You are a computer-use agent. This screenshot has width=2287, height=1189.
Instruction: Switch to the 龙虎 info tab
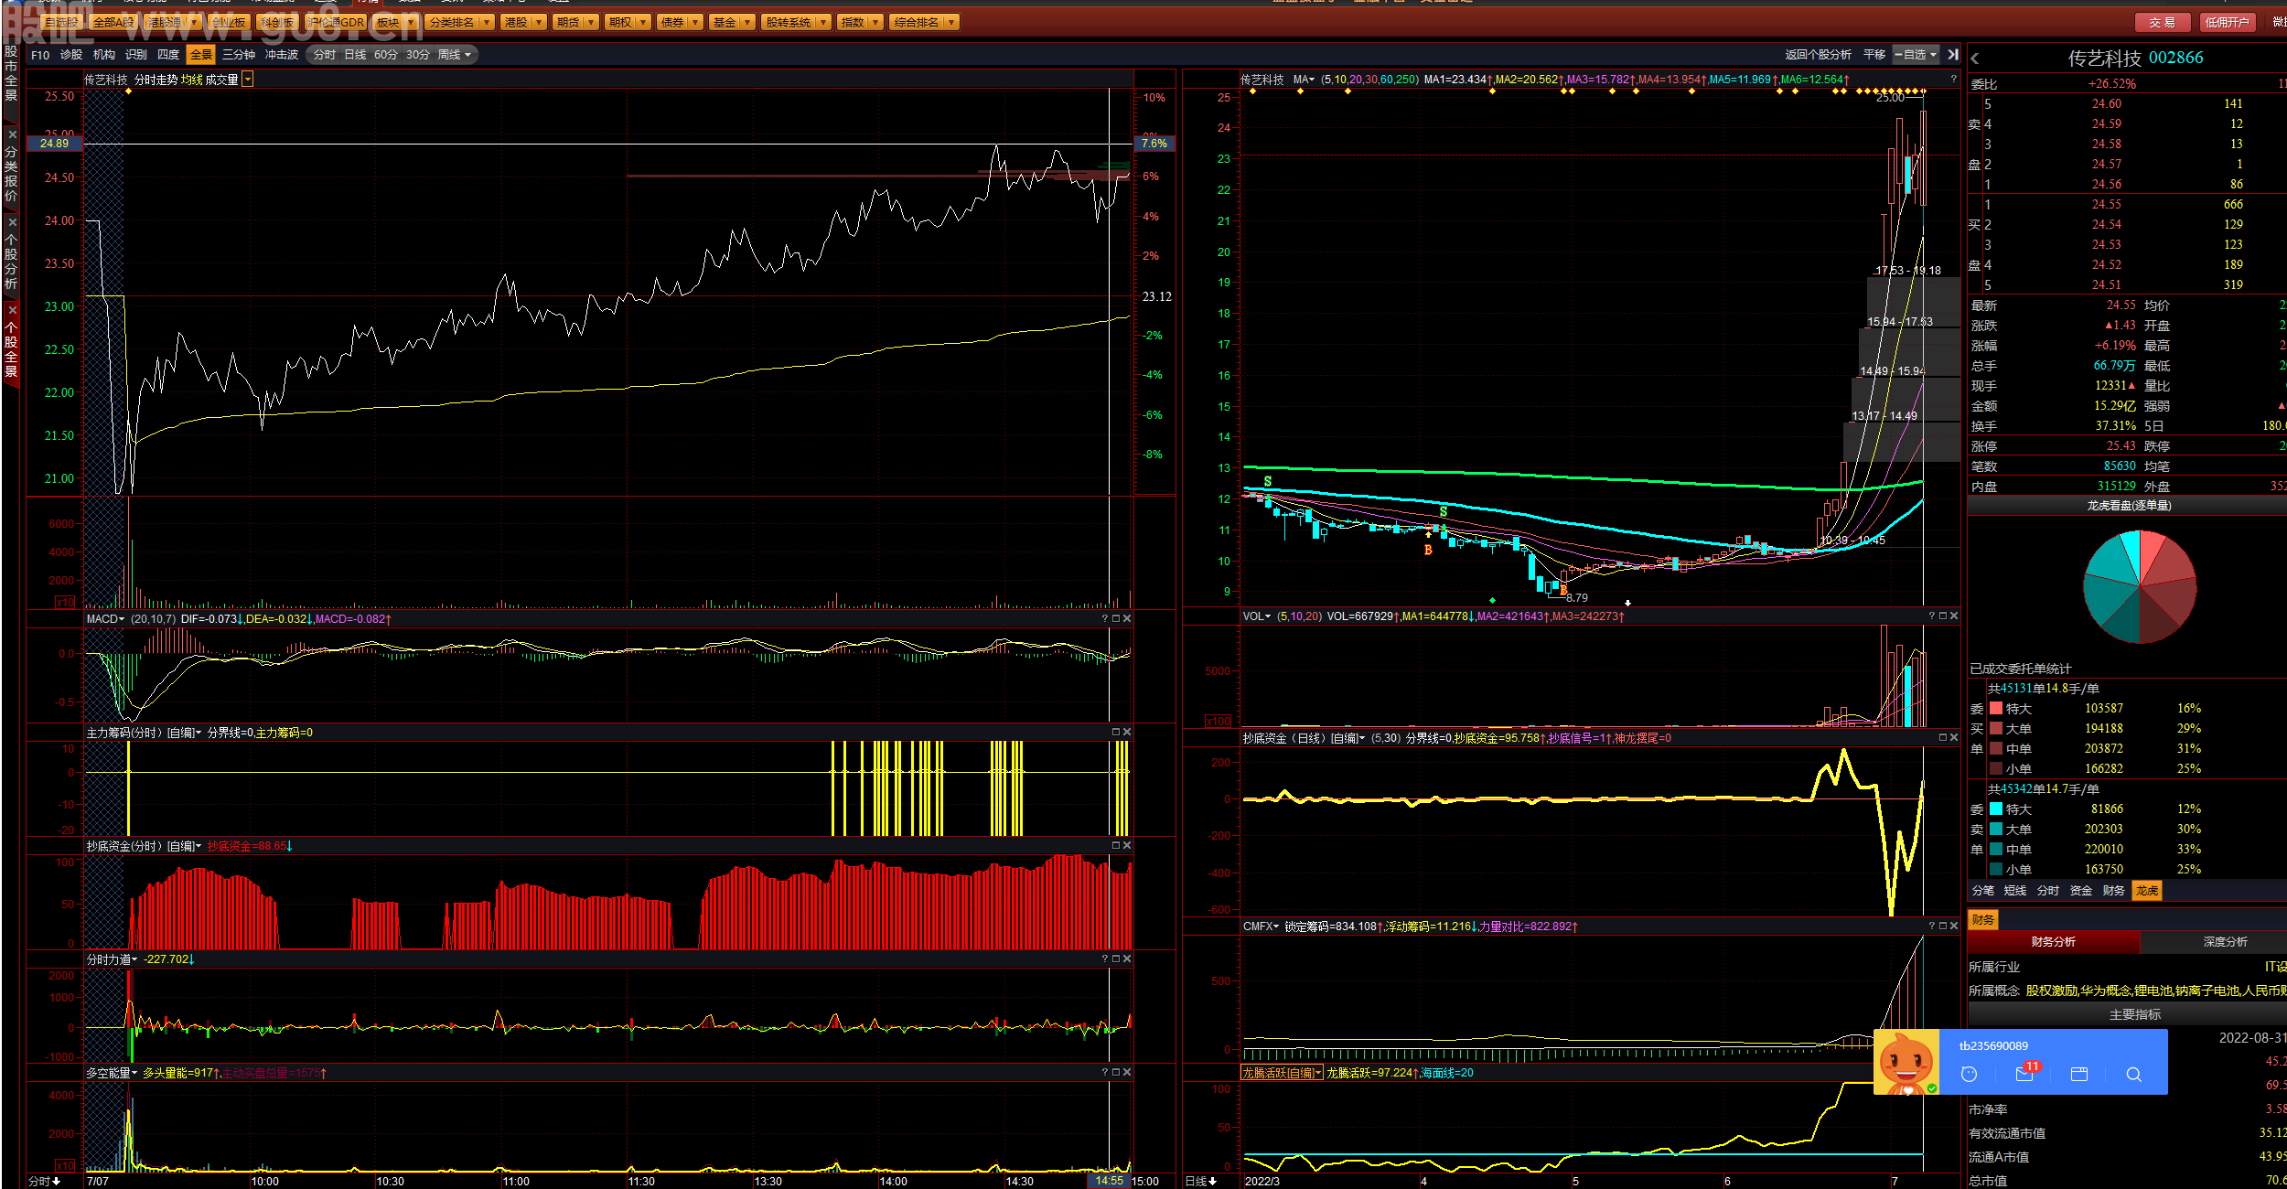tap(2147, 891)
